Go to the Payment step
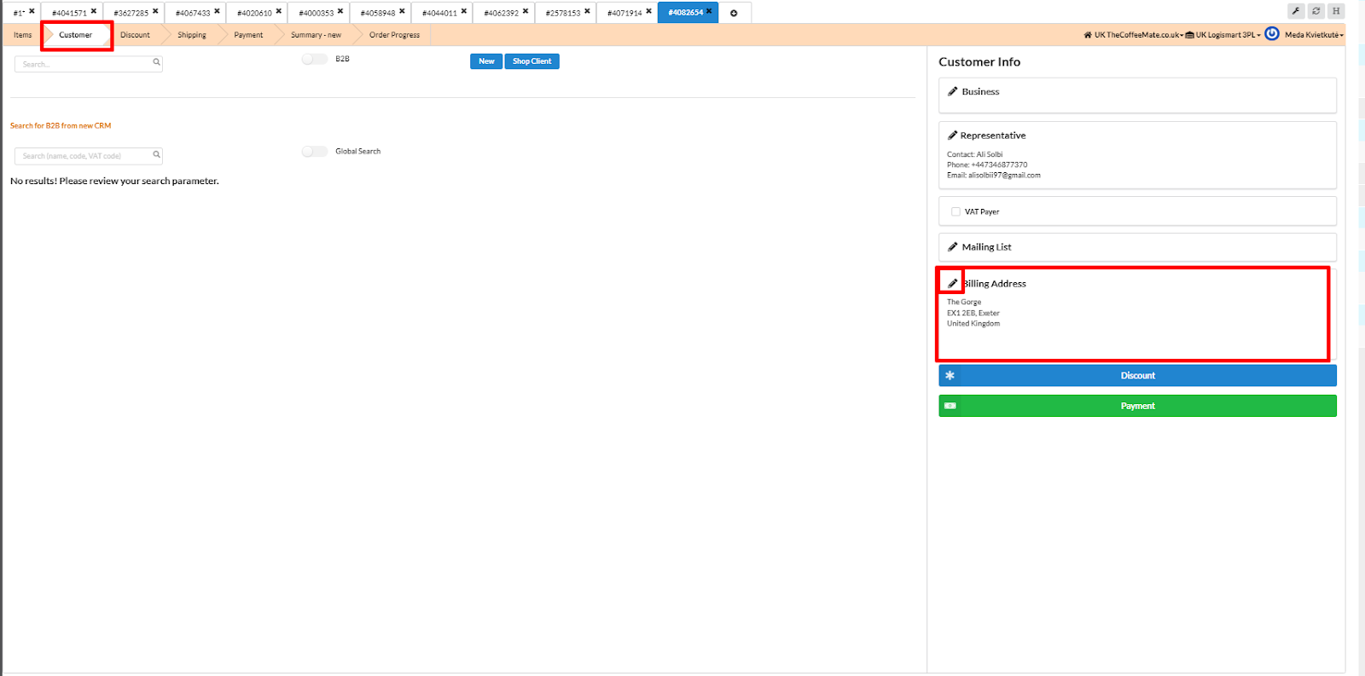Viewport: 1365px width, 676px height. click(x=248, y=35)
